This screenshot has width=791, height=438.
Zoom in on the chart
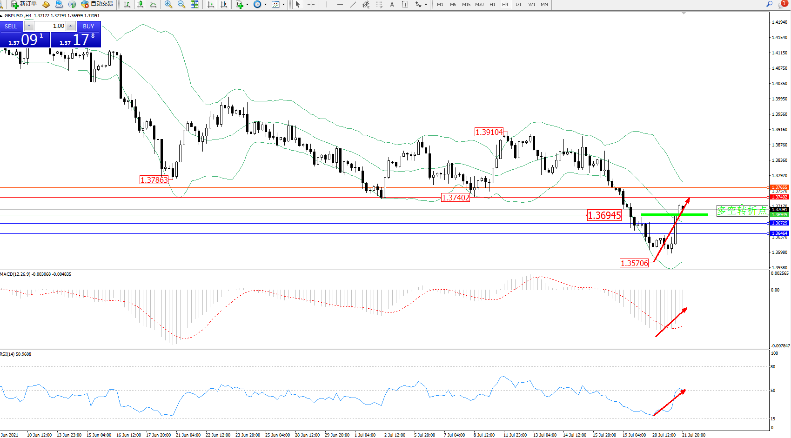point(168,4)
